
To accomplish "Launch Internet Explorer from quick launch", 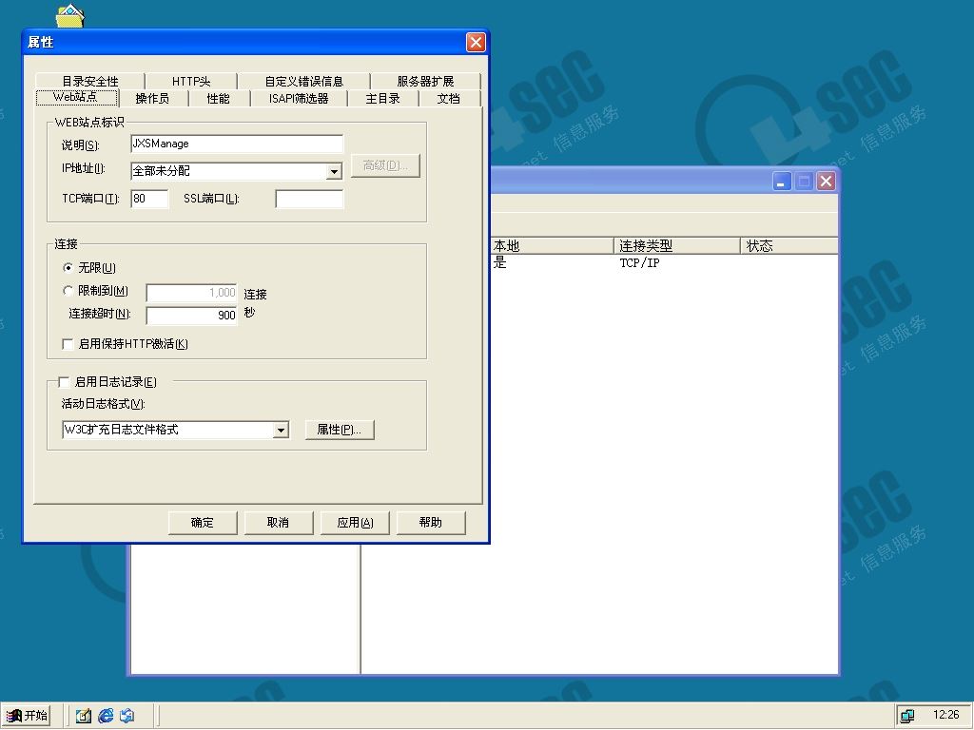I will (x=106, y=716).
